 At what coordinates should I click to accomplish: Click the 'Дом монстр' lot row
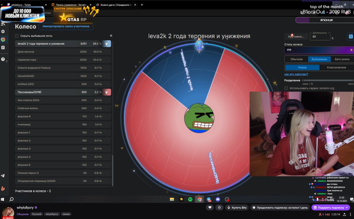click(63, 52)
